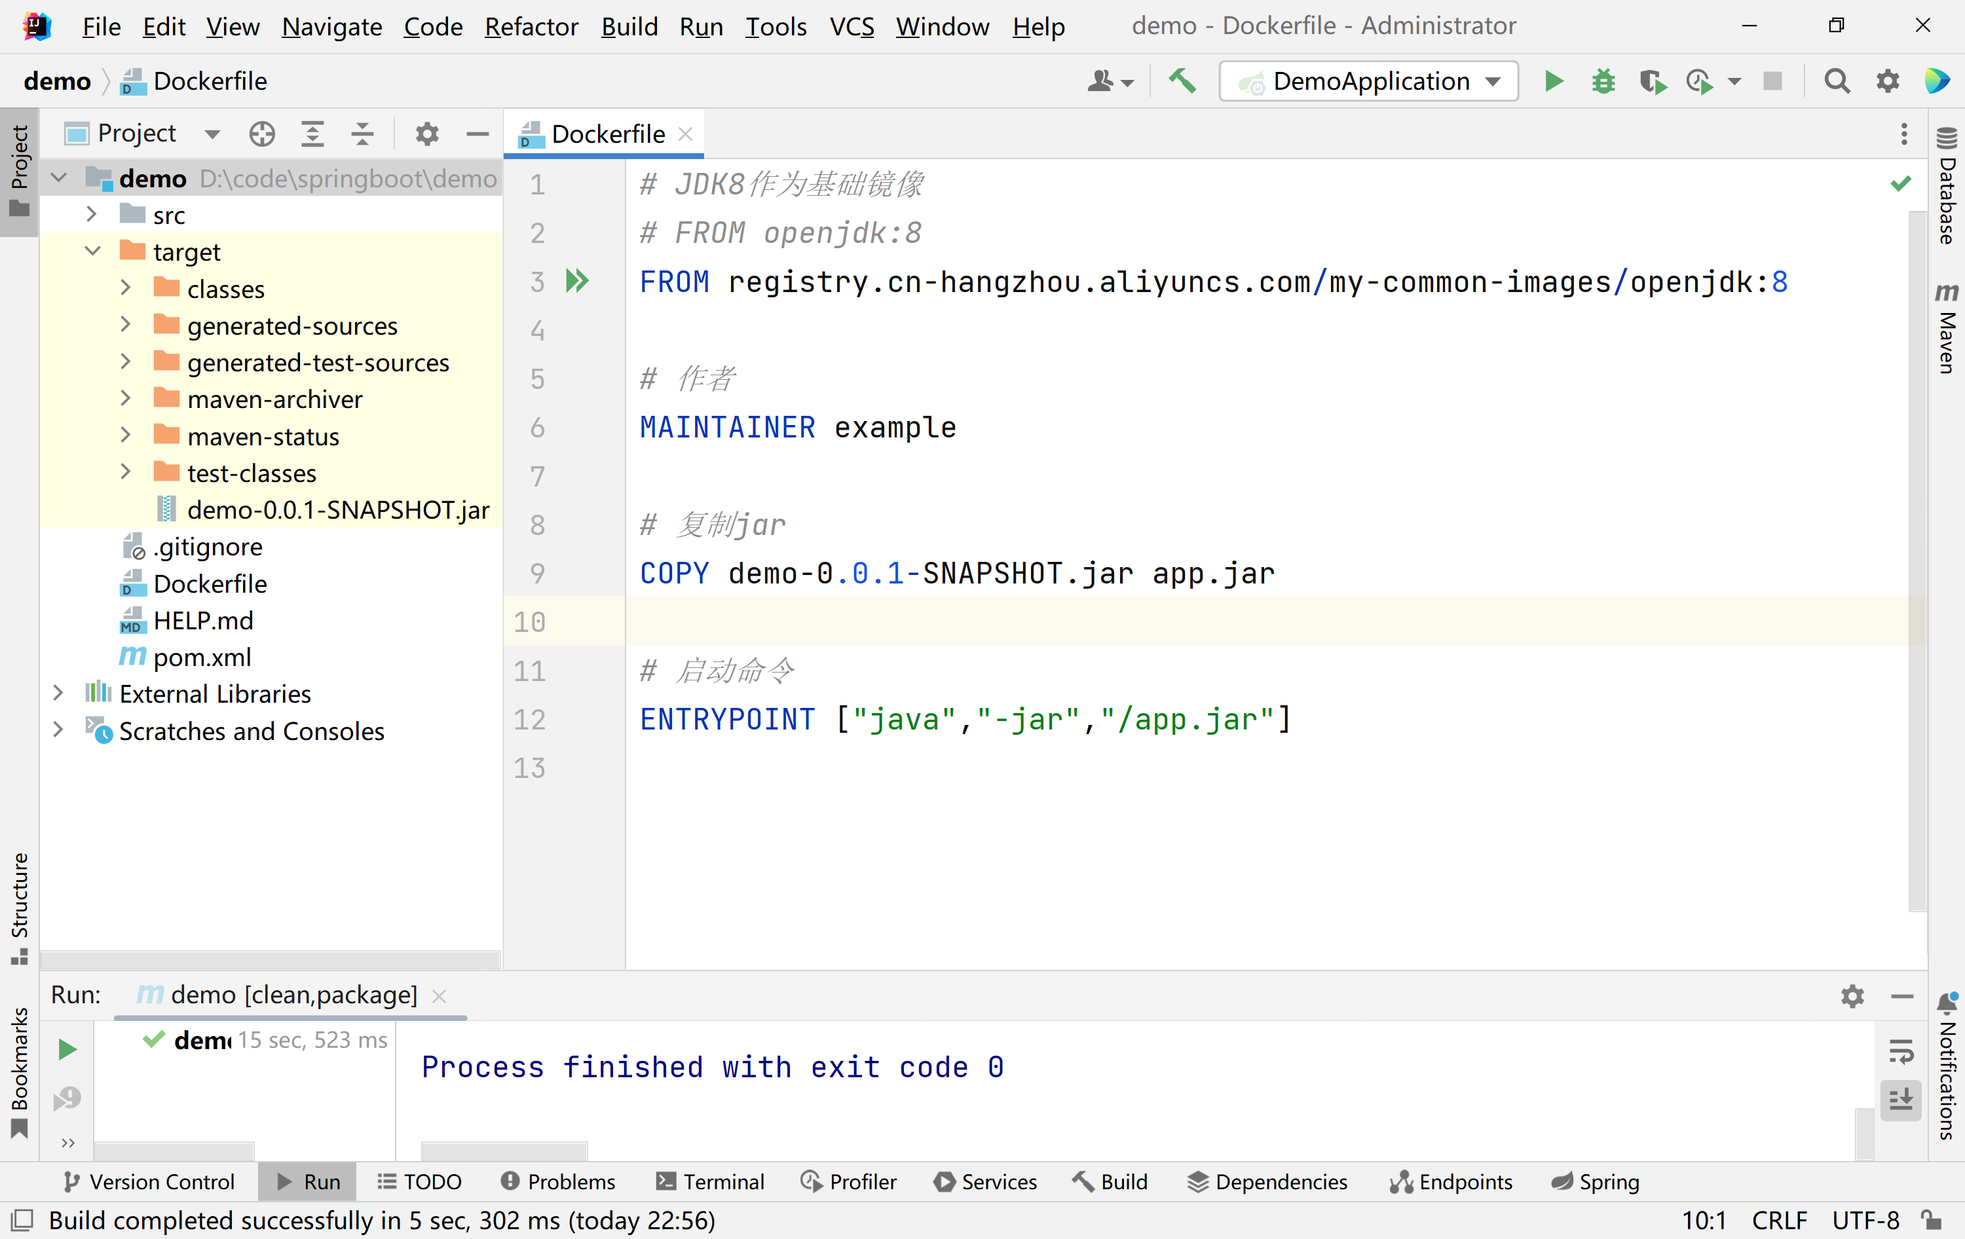Viewport: 1965px width, 1239px height.
Task: Toggle soft-wrap in Run console
Action: pyautogui.click(x=1901, y=1052)
